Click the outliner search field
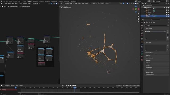The height and width of the screenshot is (95, 170). tap(155, 3)
